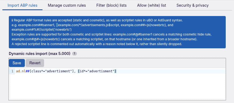The image size is (234, 103).
Task: Click the 'ad.nl' hostname in the rule
Action: point(21,71)
